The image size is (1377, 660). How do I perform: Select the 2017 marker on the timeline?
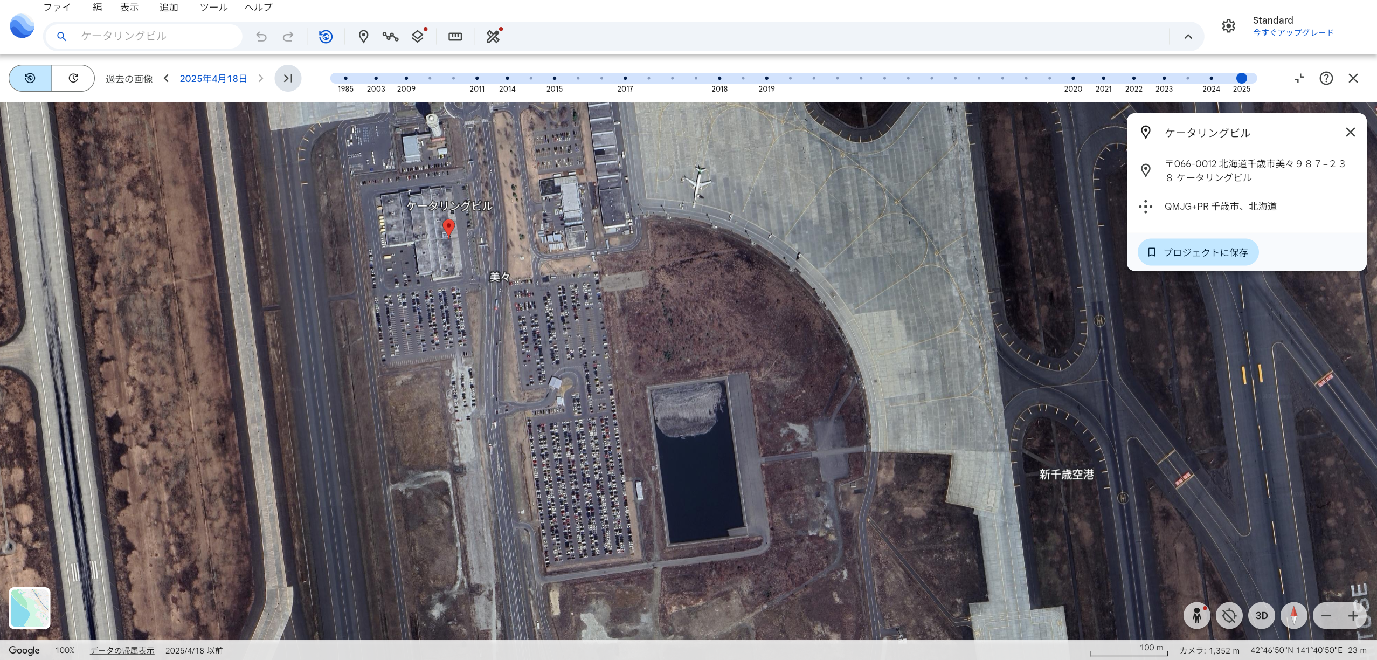[625, 78]
